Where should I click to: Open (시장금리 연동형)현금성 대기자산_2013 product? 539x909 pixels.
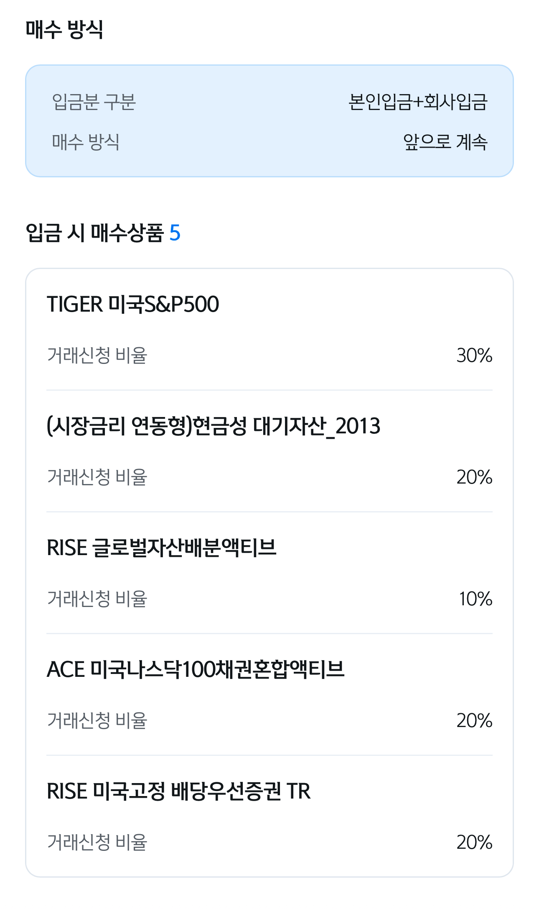pos(214,426)
